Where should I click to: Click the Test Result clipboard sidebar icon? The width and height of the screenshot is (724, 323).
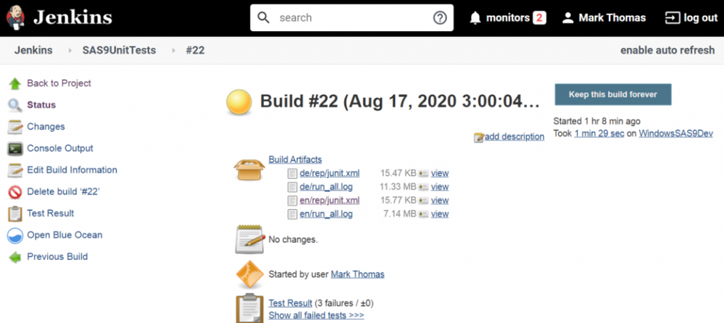pyautogui.click(x=15, y=214)
